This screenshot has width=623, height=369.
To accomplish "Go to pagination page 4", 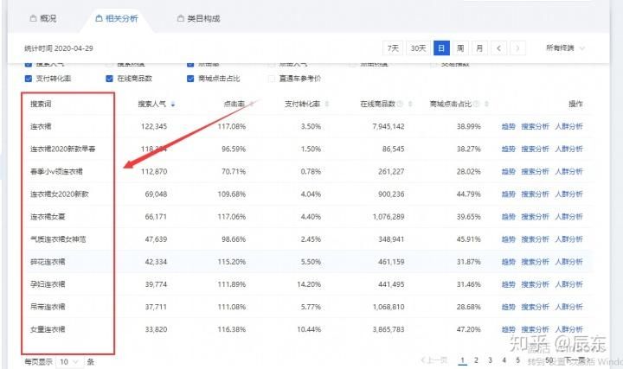I will pos(504,360).
